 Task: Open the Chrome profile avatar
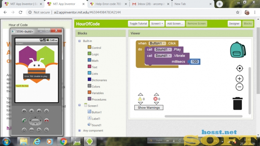coord(247,12)
